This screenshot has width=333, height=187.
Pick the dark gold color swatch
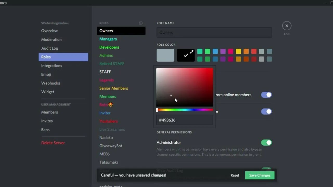pos(238,59)
